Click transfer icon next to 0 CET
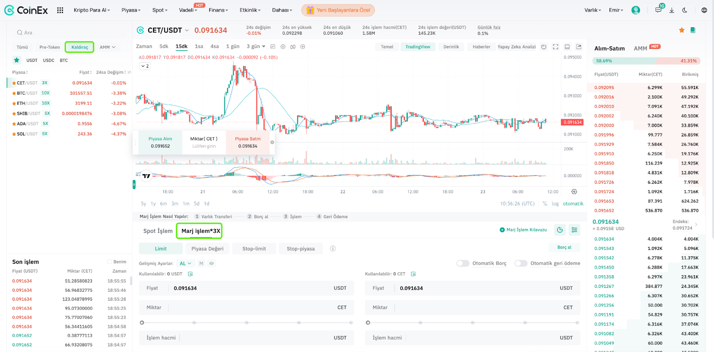The image size is (714, 352). pyautogui.click(x=413, y=274)
